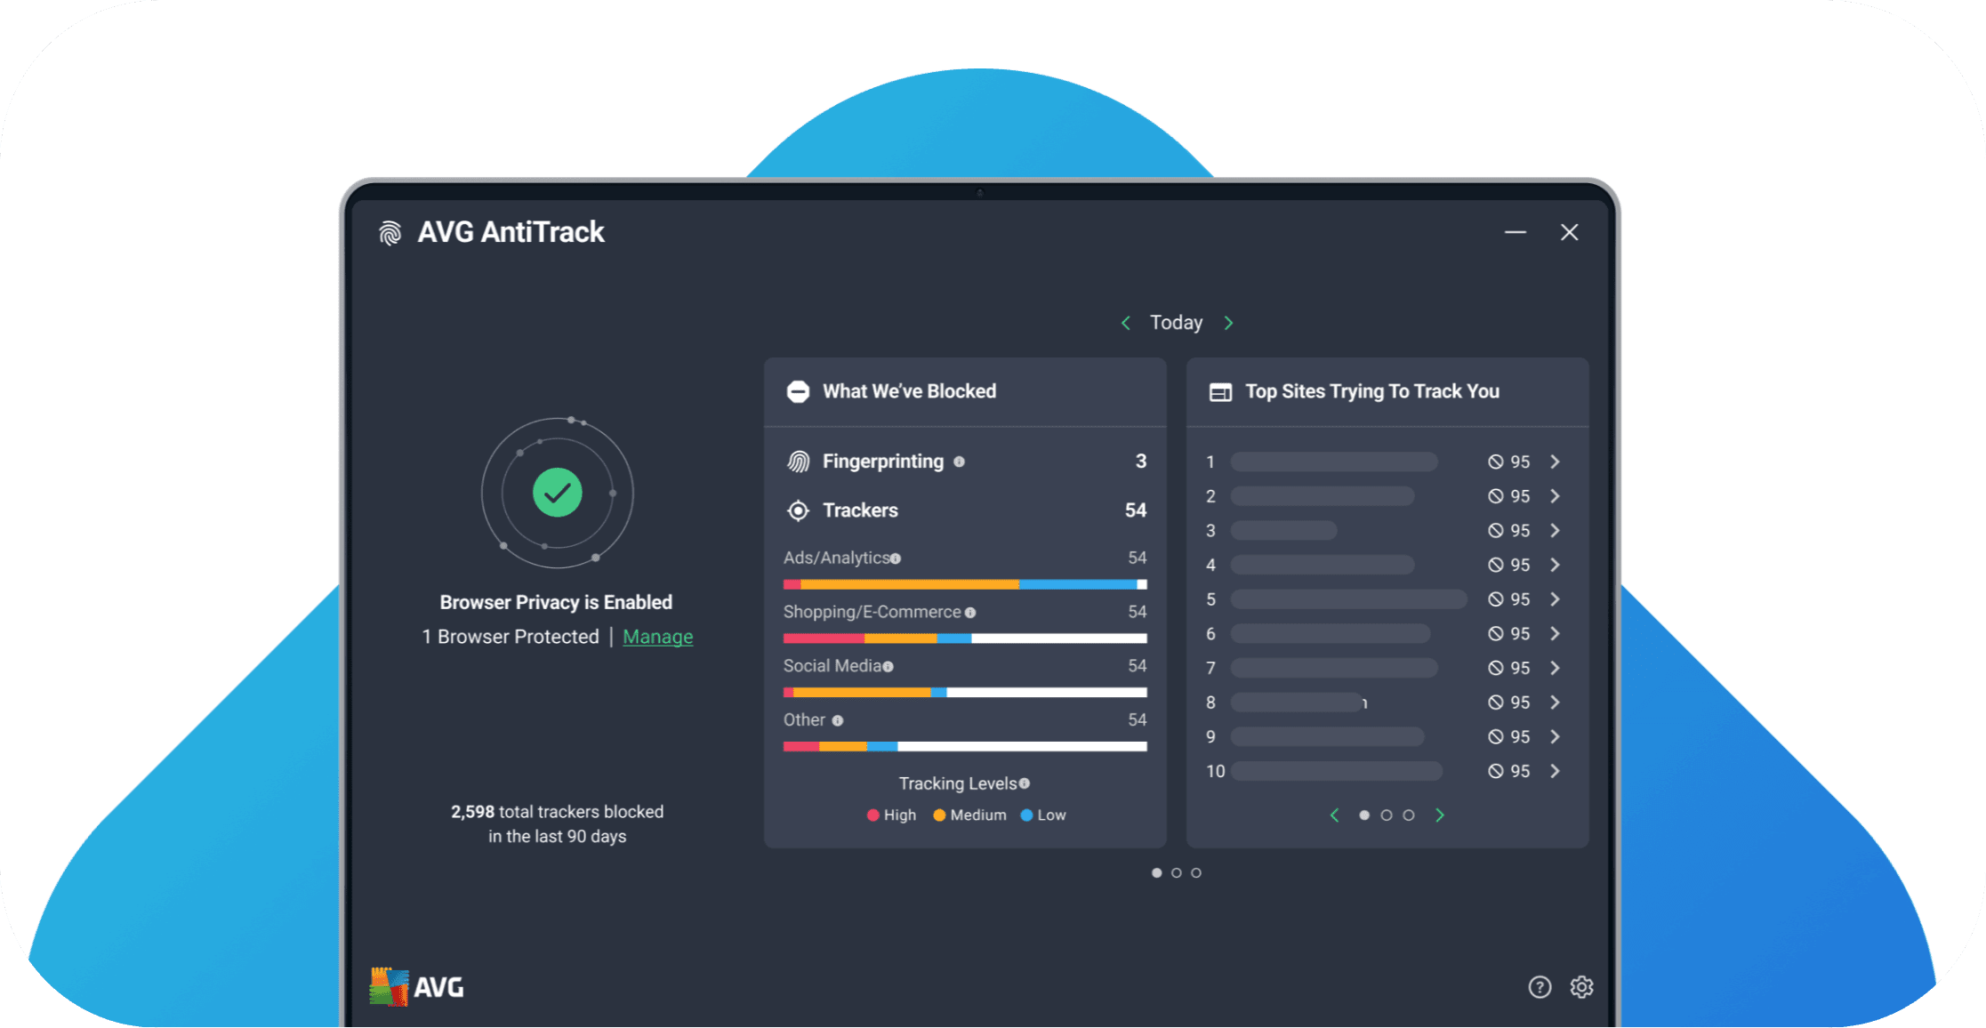1986x1028 pixels.
Task: Expand details for top site 2
Action: tap(1555, 496)
